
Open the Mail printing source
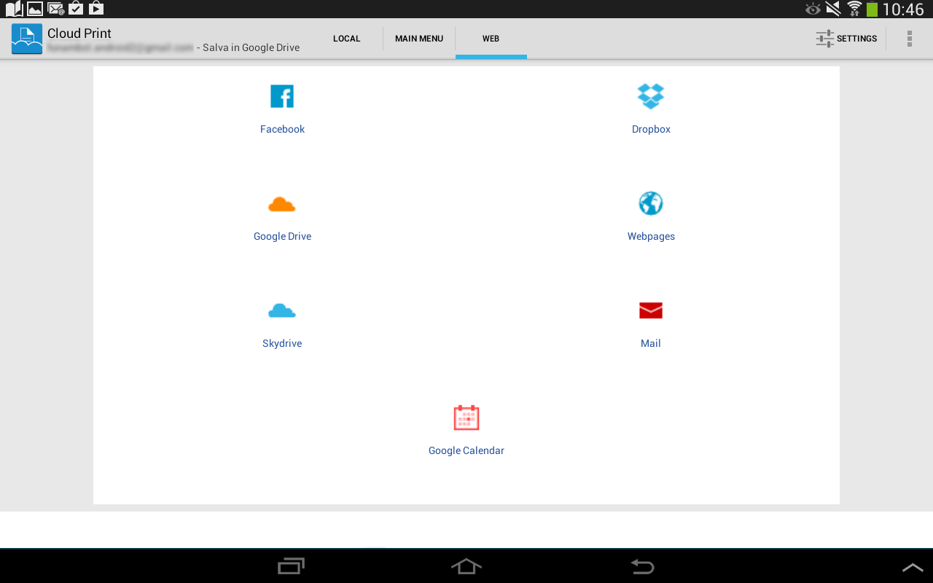651,324
